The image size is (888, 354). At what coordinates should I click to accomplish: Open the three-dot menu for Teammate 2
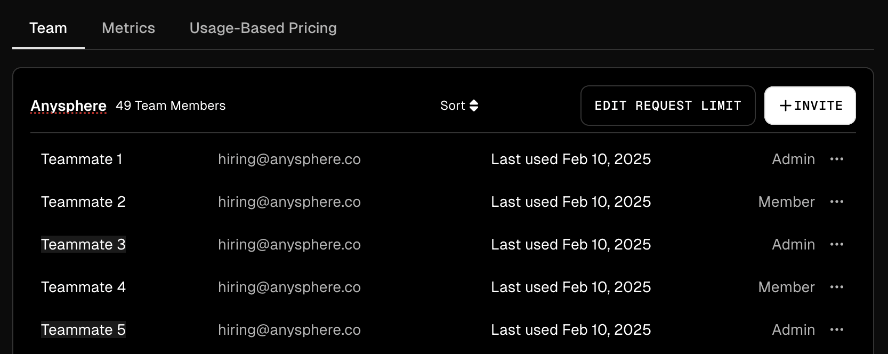(x=836, y=202)
